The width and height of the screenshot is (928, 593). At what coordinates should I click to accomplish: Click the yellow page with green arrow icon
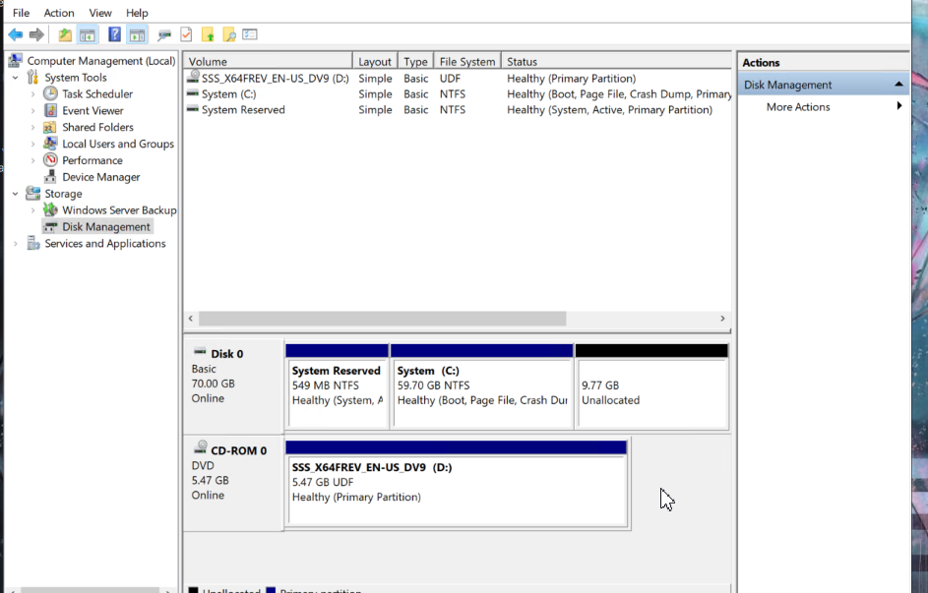(207, 34)
